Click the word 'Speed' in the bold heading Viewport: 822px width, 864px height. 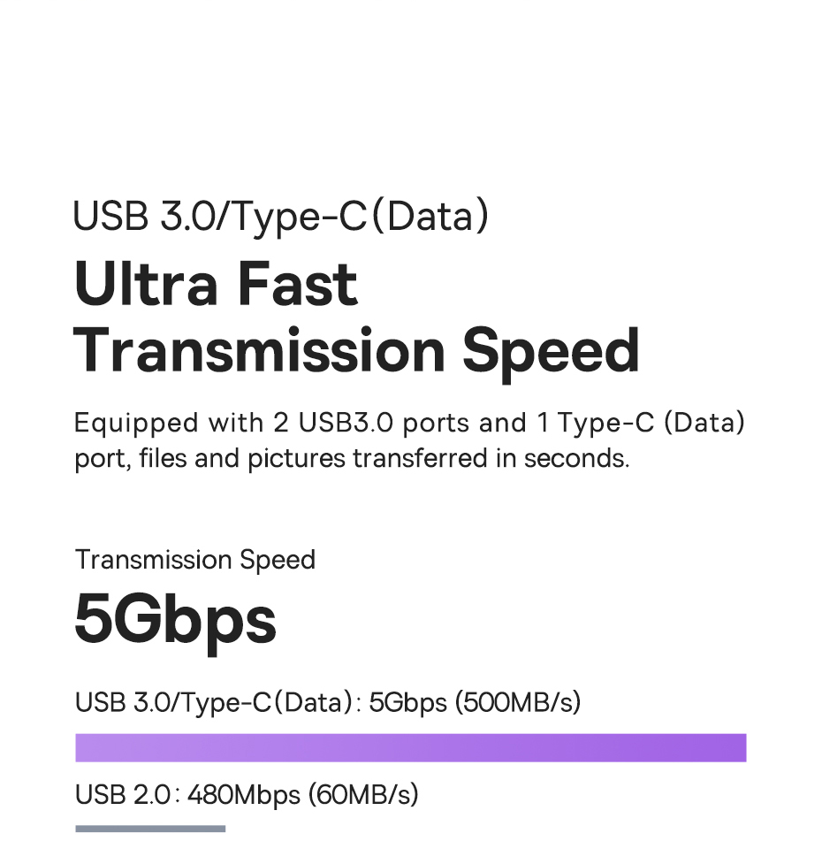click(x=551, y=351)
